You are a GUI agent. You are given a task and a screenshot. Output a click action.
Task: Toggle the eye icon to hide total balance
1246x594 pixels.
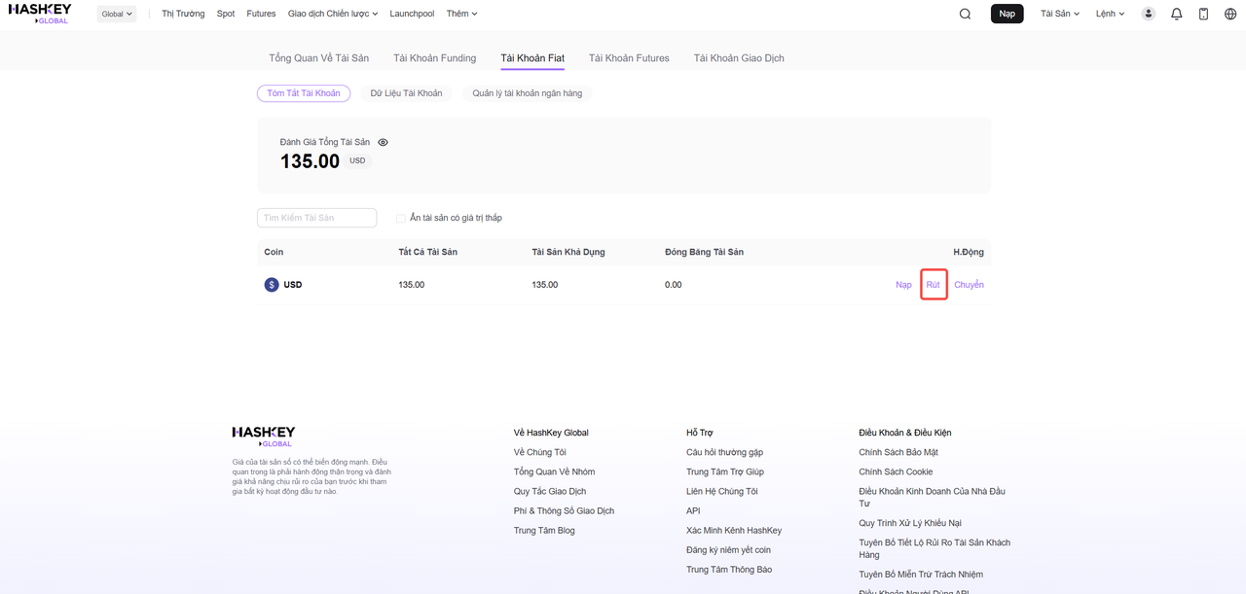pyautogui.click(x=383, y=143)
